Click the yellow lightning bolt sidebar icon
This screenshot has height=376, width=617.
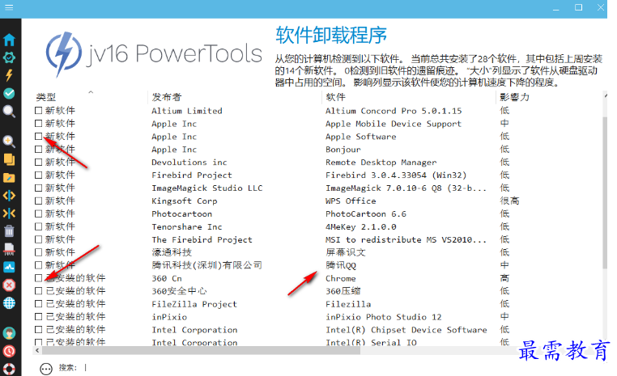[9, 75]
